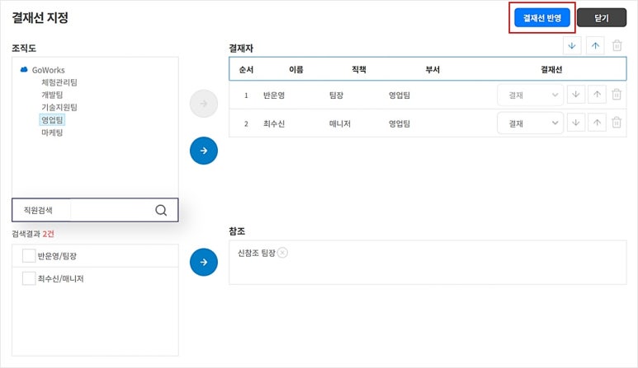Check the 반운영/팀장 checkbox
This screenshot has height=368, width=638.
coord(29,256)
